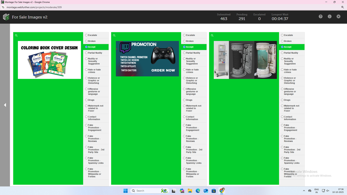The height and width of the screenshot is (195, 347).
Task: Zoom the Twitch promotion image magnifier
Action: pos(114,35)
